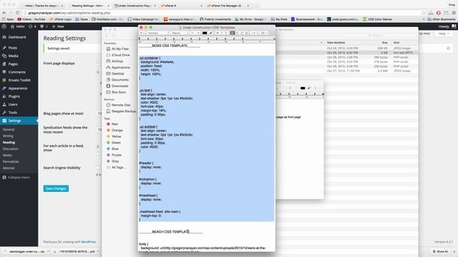Viewport: 458px width, 257px height.
Task: Click New in WordPress admin bar
Action: coord(58,26)
